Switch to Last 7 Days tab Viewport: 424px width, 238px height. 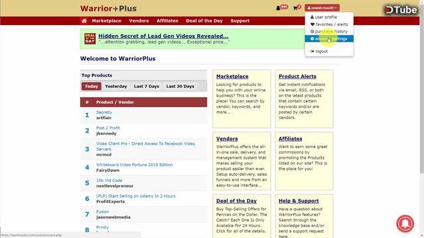click(x=146, y=87)
